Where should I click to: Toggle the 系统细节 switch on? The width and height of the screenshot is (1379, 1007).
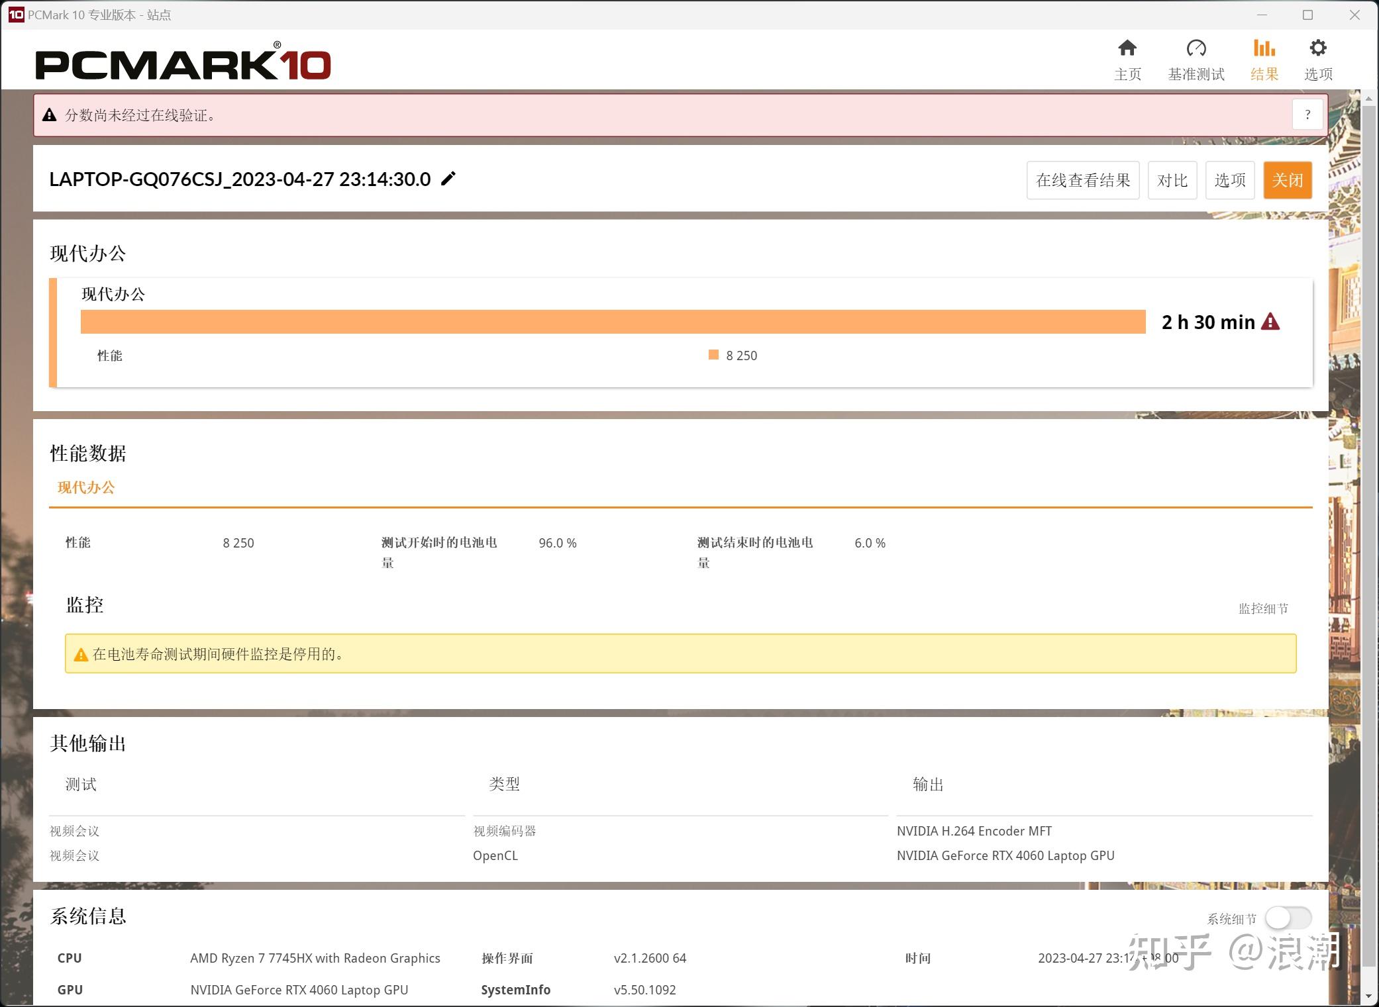point(1288,918)
